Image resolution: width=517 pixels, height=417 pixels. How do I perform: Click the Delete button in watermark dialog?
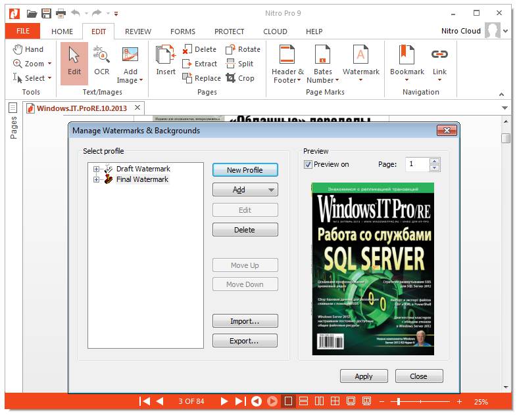pyautogui.click(x=245, y=230)
